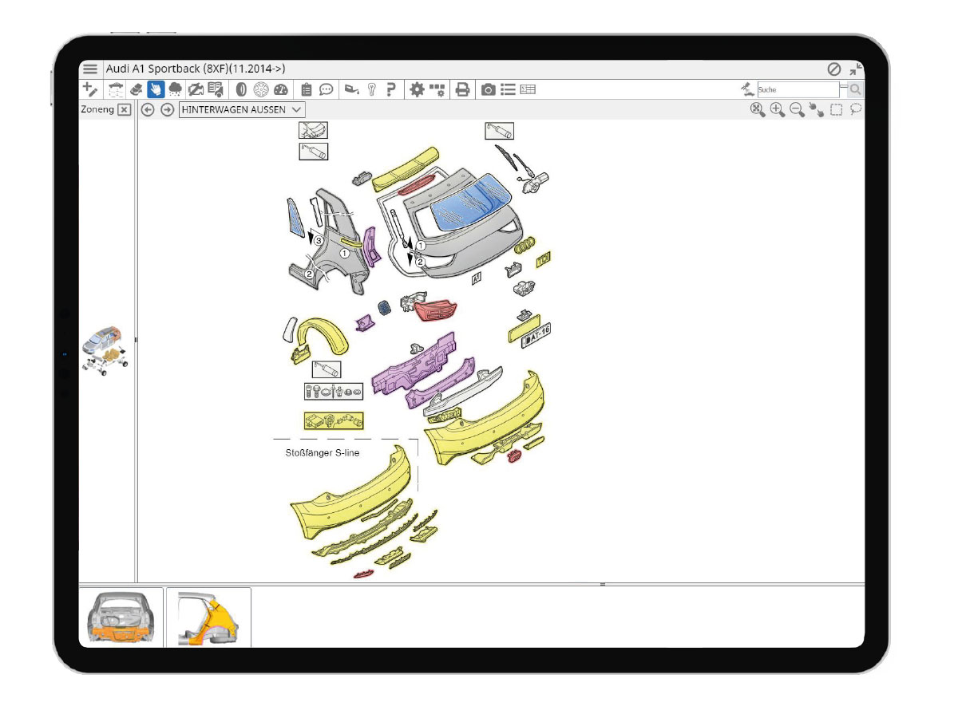Open the comment speech bubble icon
Image resolution: width=958 pixels, height=718 pixels.
(x=327, y=89)
